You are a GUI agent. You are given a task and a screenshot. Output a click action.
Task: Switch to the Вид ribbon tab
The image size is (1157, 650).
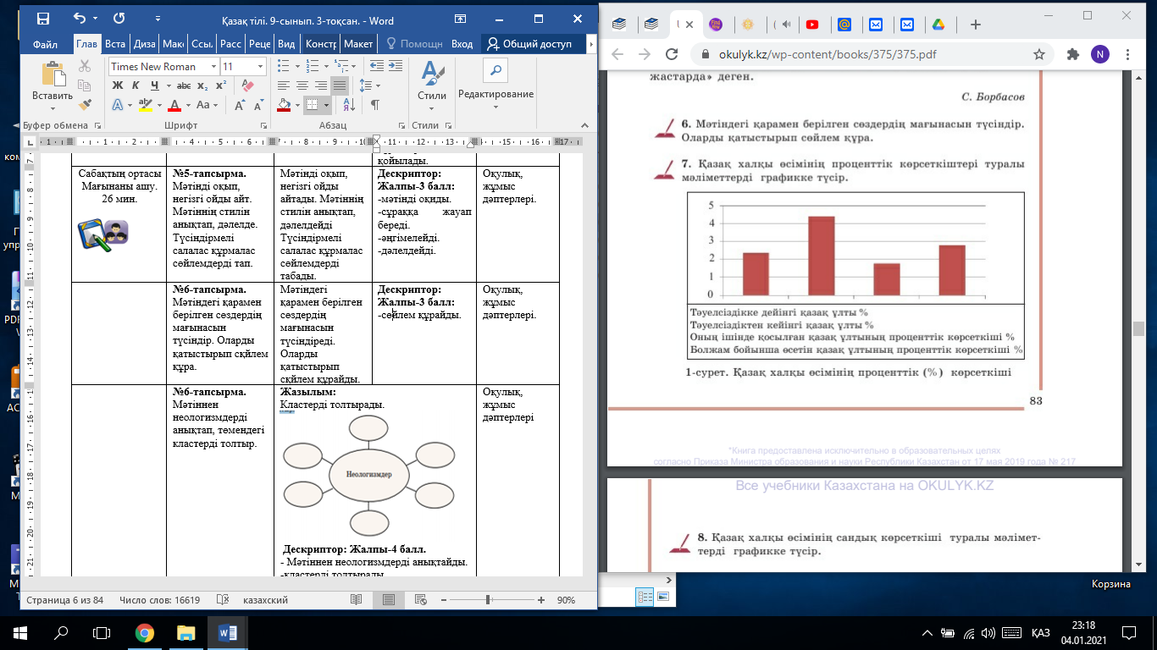(x=287, y=44)
